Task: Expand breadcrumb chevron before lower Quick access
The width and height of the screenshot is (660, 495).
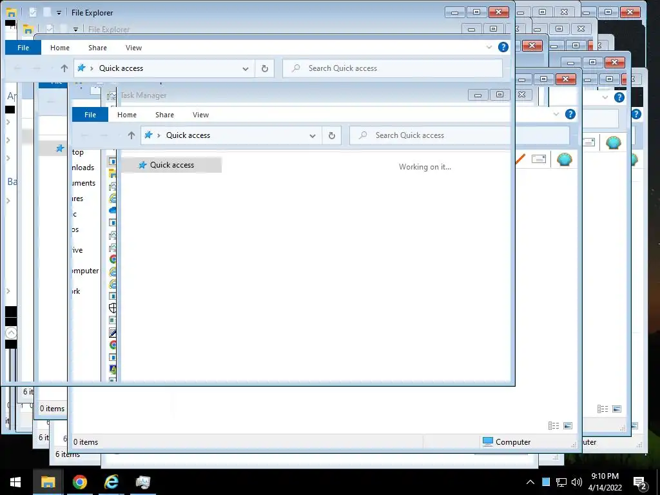Action: pyautogui.click(x=159, y=135)
